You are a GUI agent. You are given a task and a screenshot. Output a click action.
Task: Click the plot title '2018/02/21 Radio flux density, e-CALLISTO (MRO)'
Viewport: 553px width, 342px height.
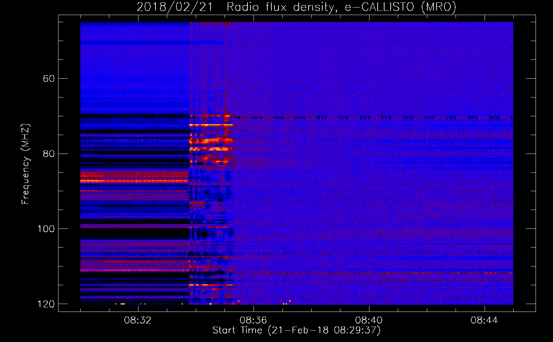click(296, 7)
